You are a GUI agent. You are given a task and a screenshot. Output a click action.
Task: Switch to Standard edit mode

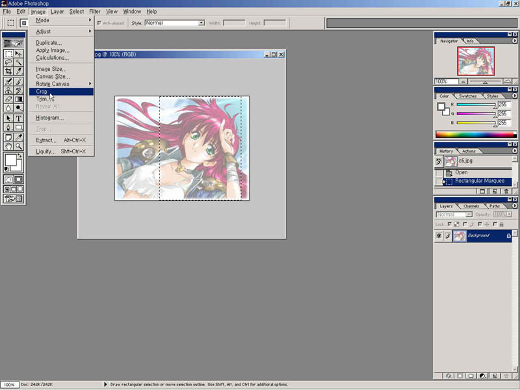[8, 179]
